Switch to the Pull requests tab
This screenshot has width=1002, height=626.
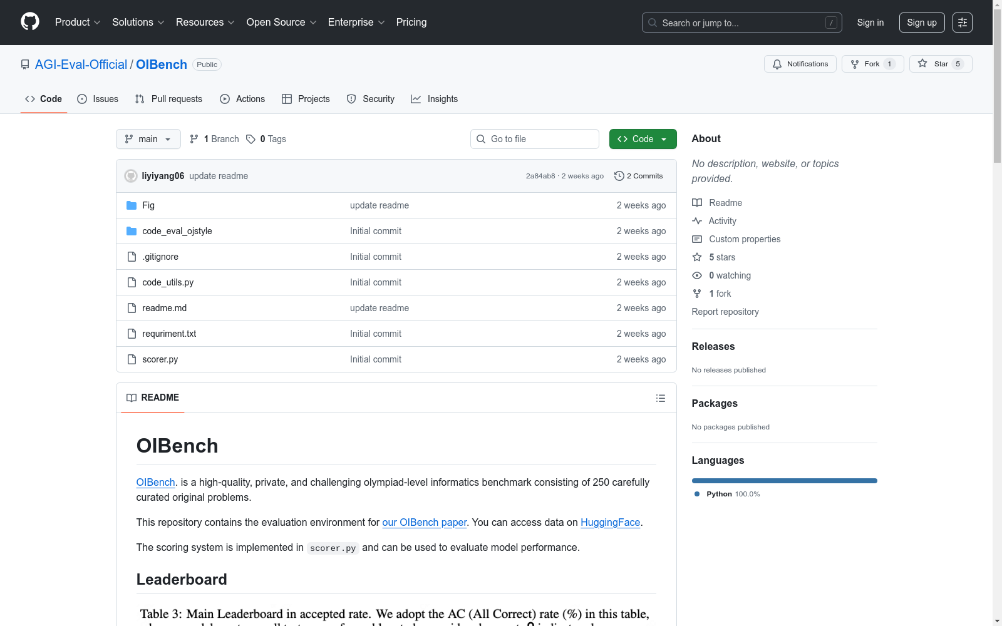pos(168,99)
